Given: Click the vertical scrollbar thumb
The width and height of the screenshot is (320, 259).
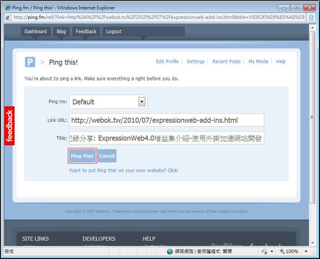Looking at the screenshot, I should point(312,117).
